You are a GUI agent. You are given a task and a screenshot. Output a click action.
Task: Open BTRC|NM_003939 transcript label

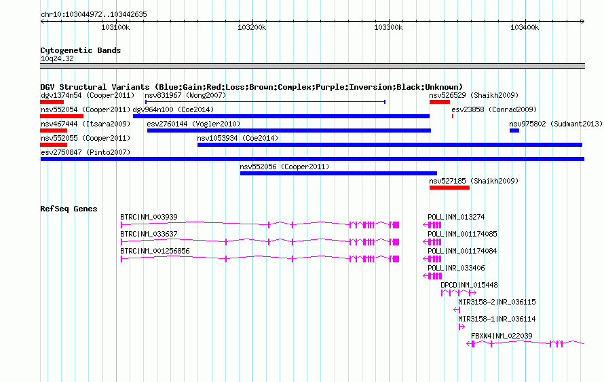click(149, 217)
